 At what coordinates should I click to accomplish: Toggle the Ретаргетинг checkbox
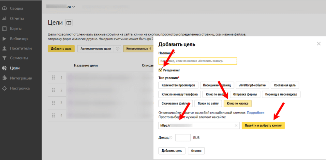coord(160,70)
